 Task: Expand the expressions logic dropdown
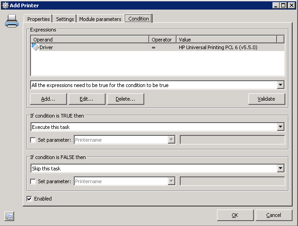(281, 85)
